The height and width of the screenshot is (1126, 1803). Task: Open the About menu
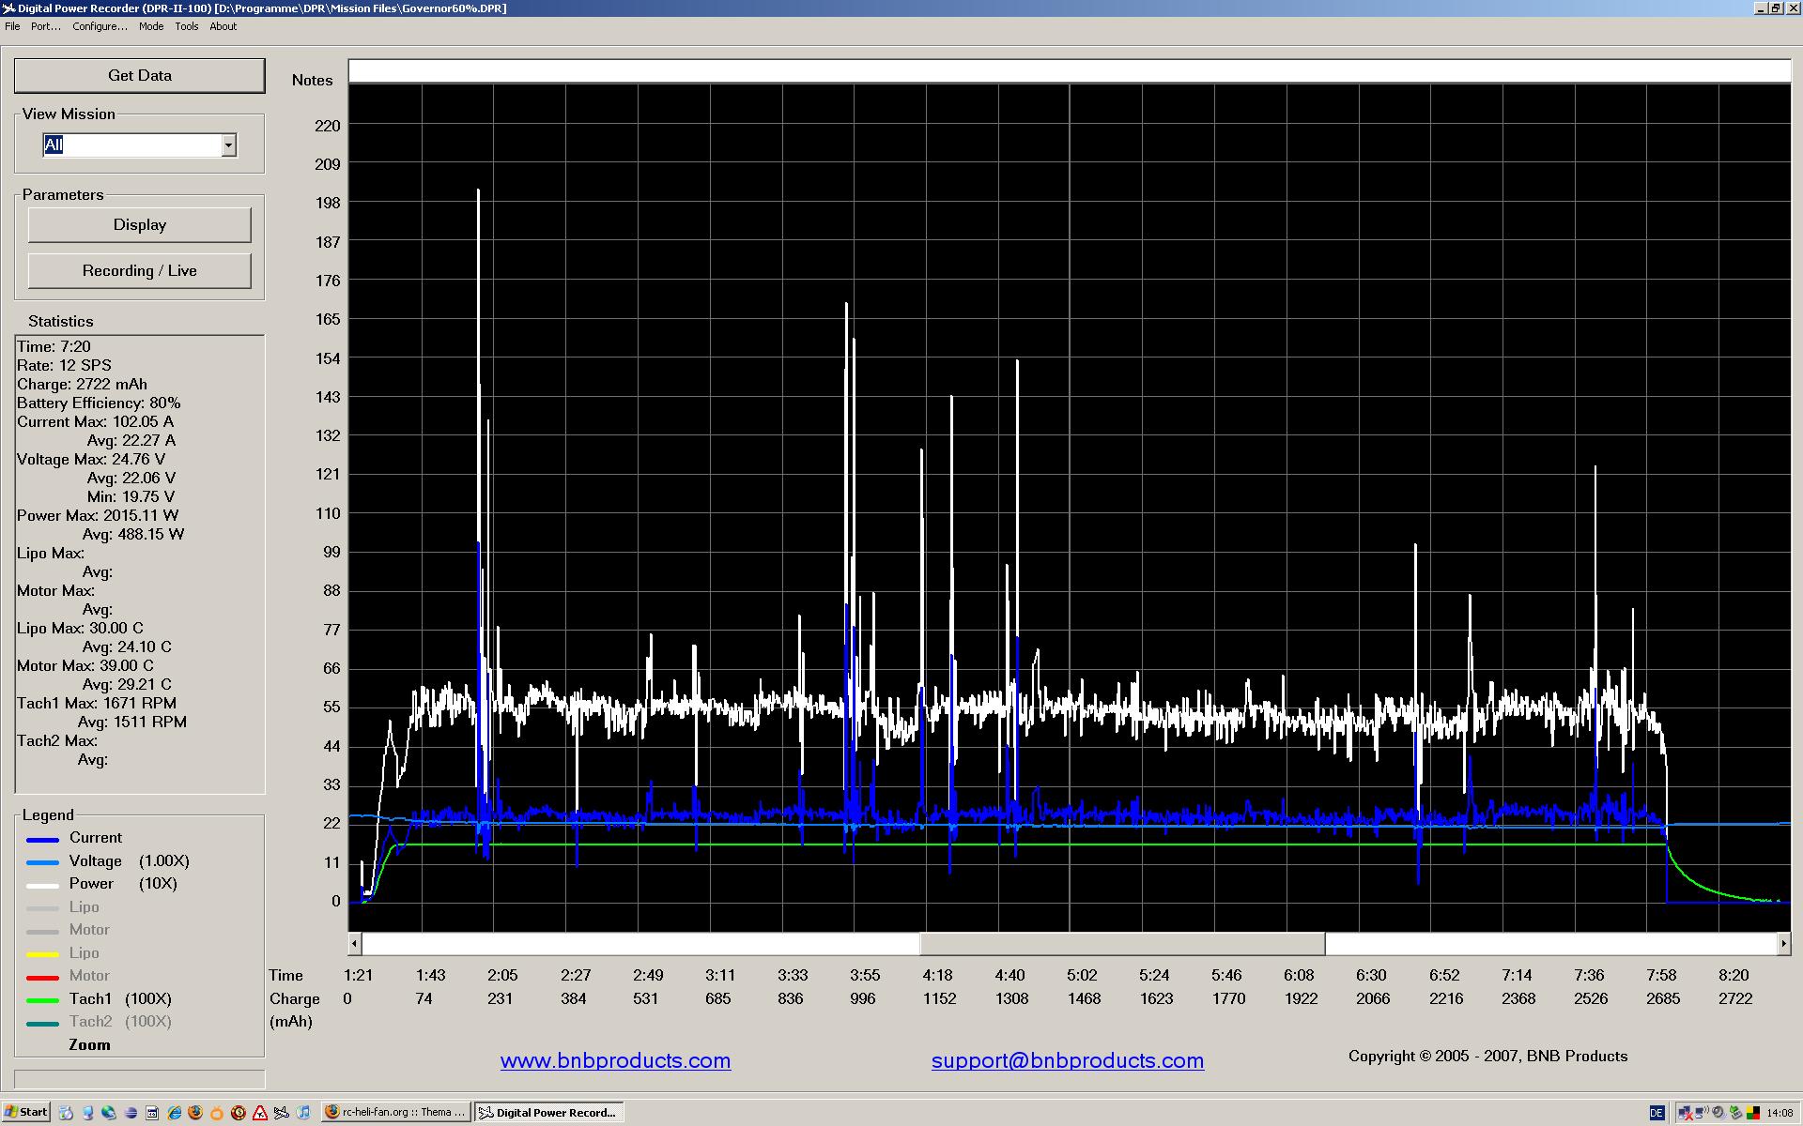(x=223, y=26)
